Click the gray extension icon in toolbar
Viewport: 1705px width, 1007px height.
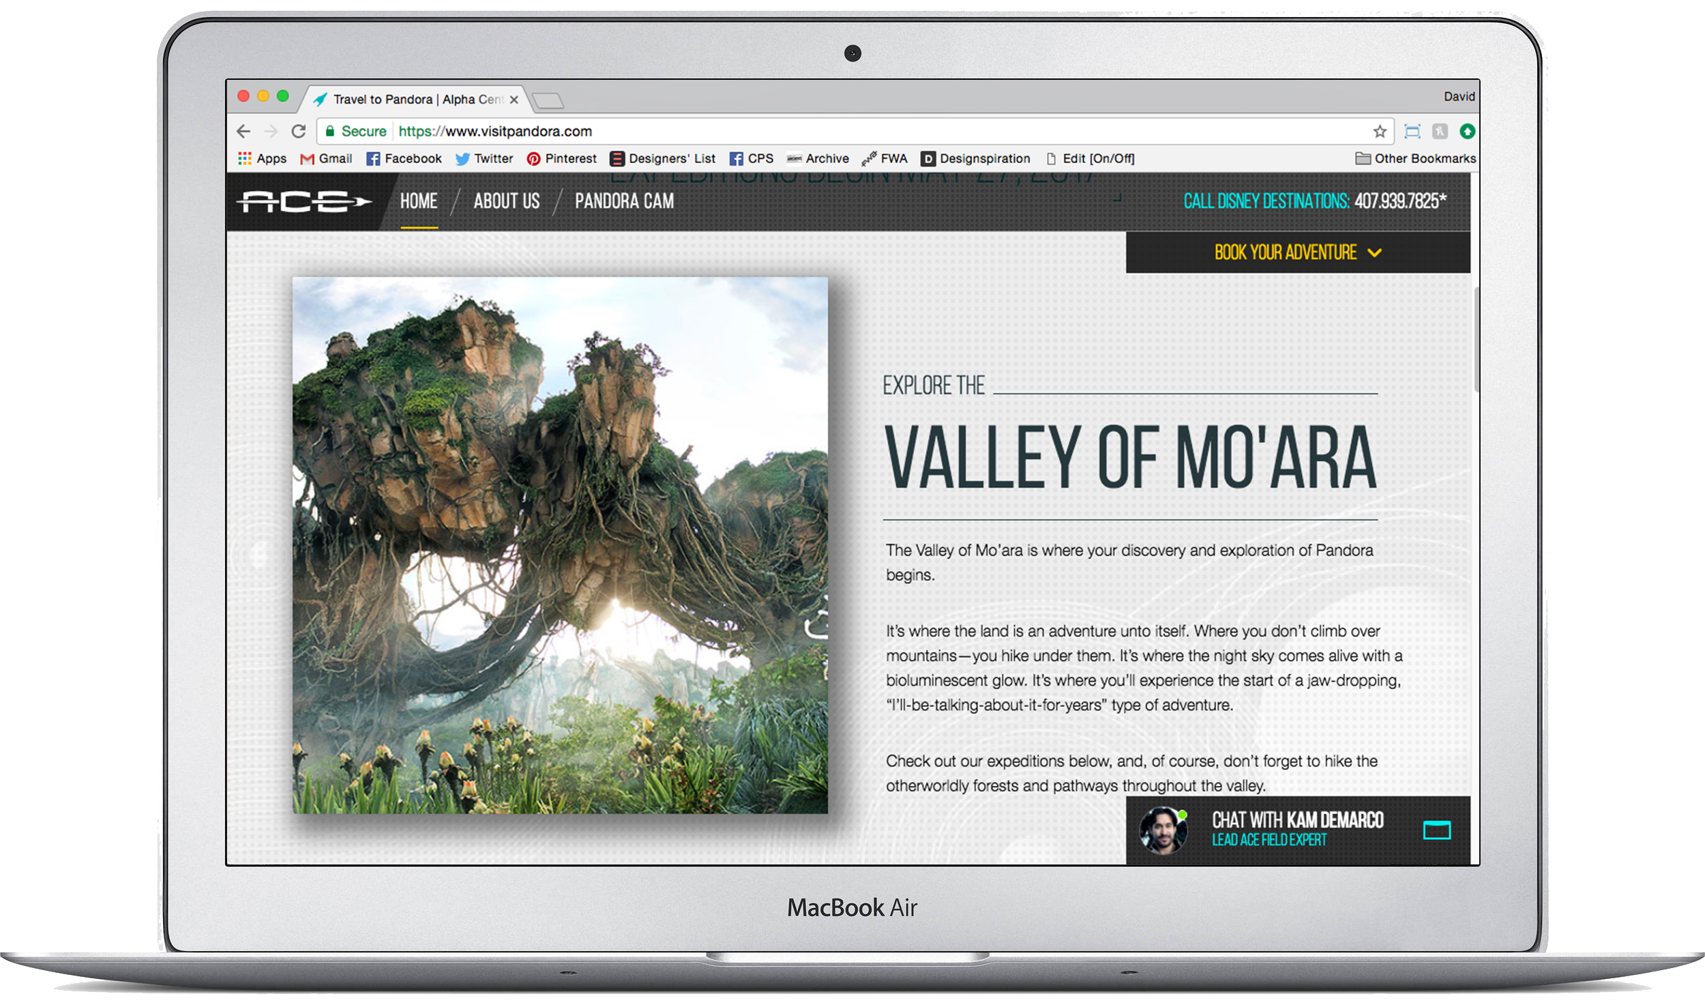click(x=1440, y=131)
